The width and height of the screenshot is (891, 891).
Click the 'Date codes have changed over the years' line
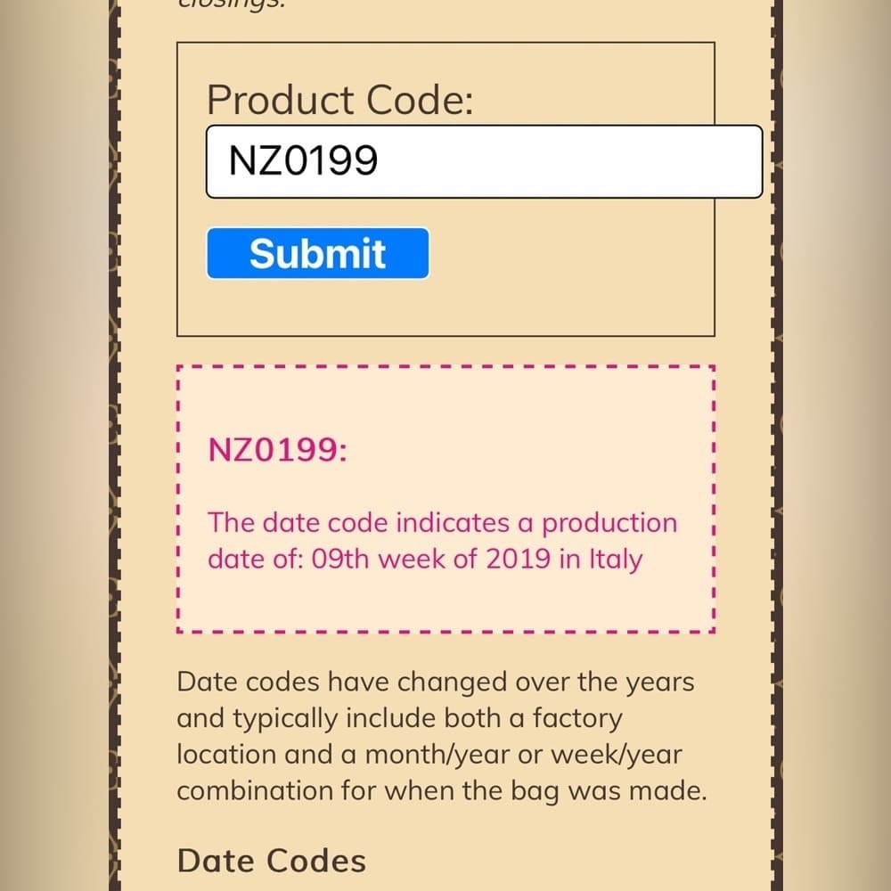436,682
